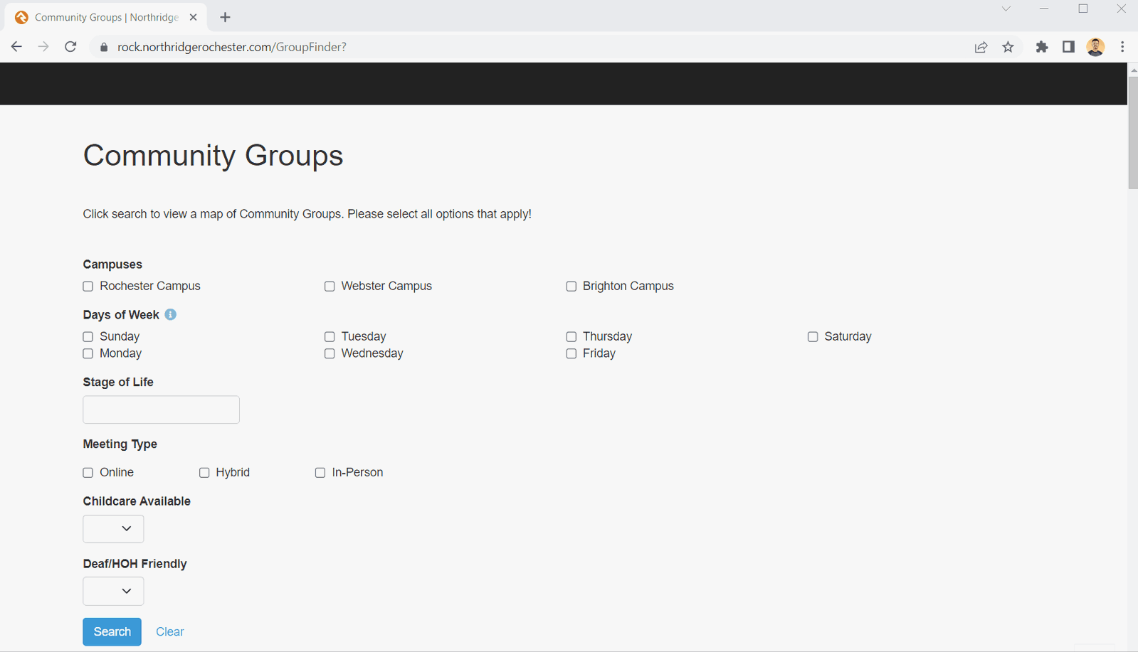The image size is (1138, 652).
Task: Click the browser forward arrow
Action: (x=43, y=47)
